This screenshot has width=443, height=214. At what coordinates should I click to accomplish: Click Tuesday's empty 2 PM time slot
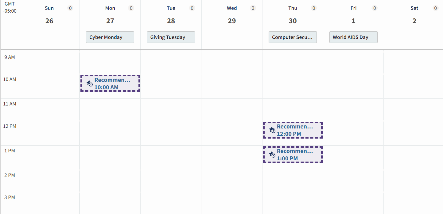(171, 181)
